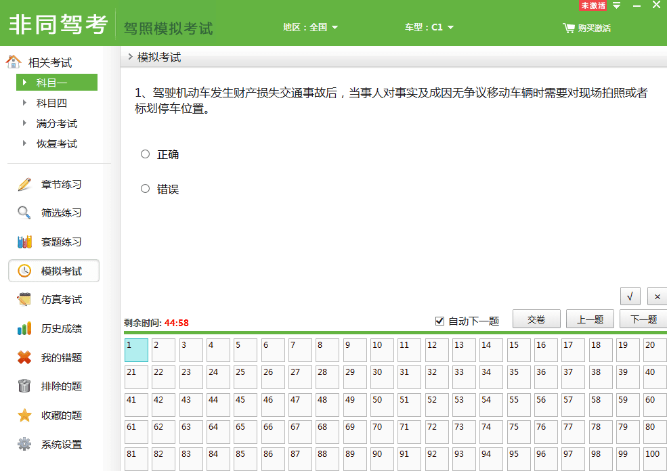Viewport: 667px width, 471px height.
Task: Open the 地区 region dropdown
Action: pos(310,28)
